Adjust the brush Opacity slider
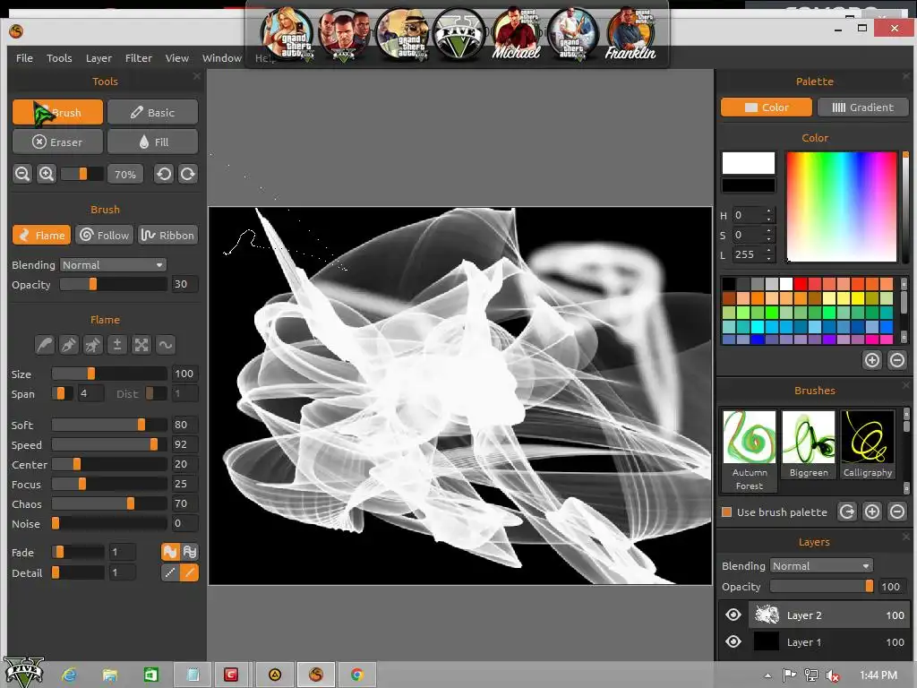 [114, 284]
